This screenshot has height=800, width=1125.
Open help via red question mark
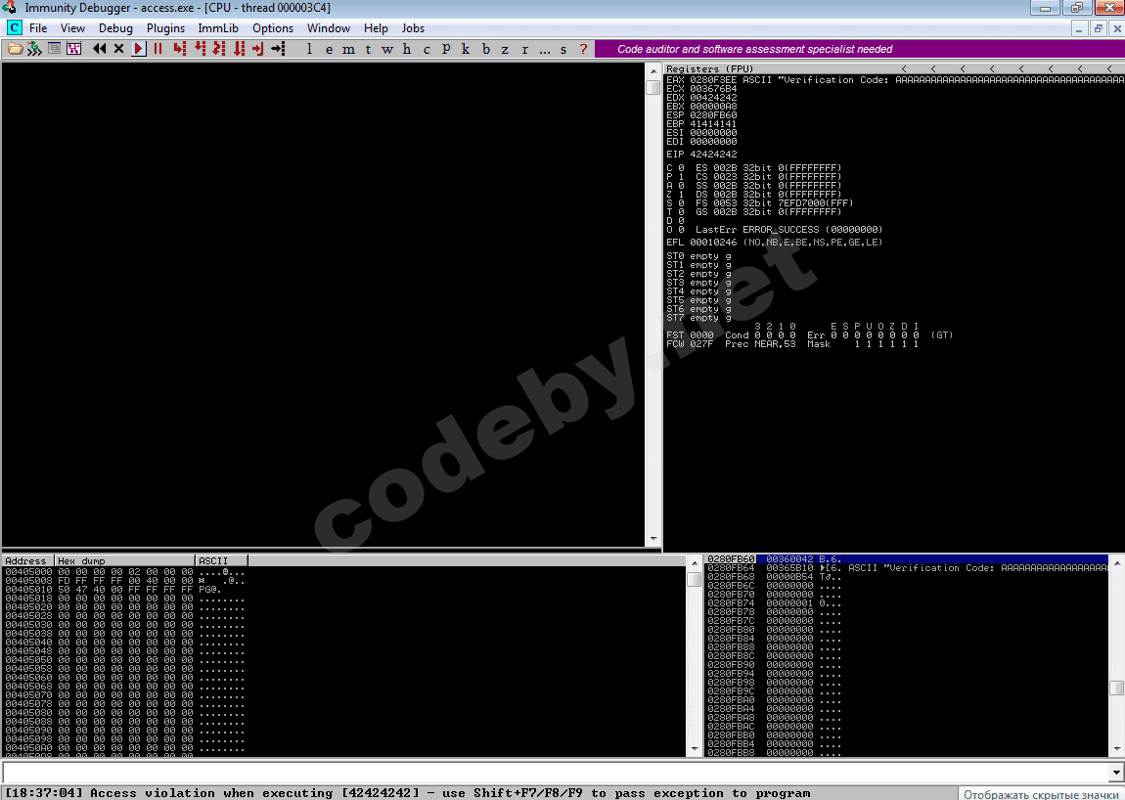(x=583, y=49)
